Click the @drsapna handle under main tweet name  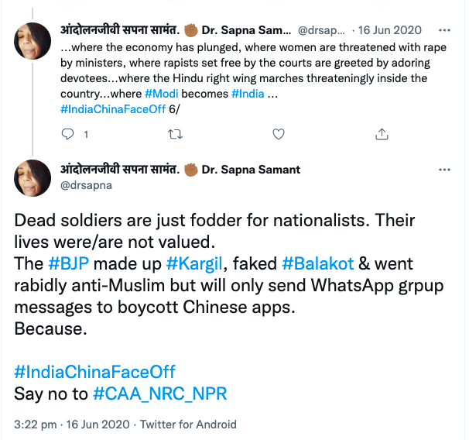[85, 186]
